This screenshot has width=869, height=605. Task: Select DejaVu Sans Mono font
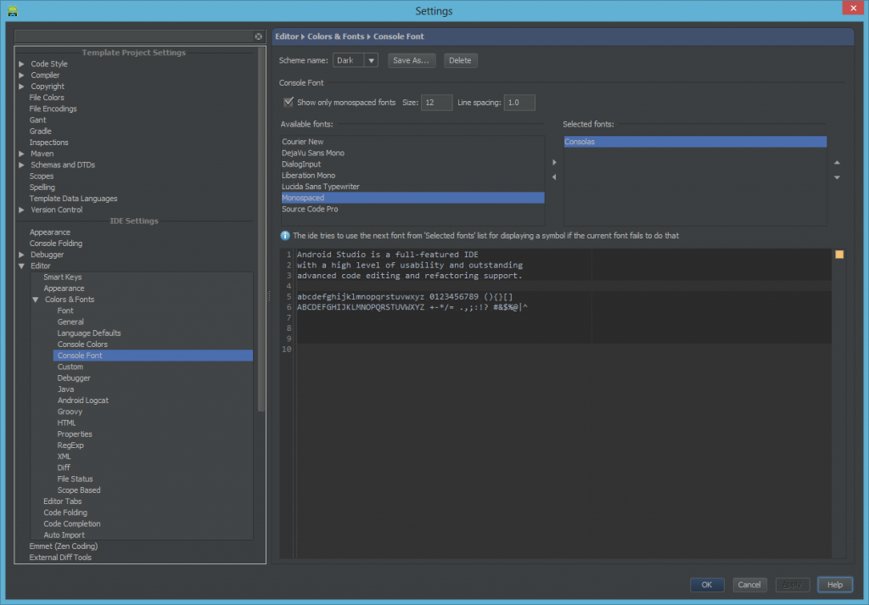point(413,153)
